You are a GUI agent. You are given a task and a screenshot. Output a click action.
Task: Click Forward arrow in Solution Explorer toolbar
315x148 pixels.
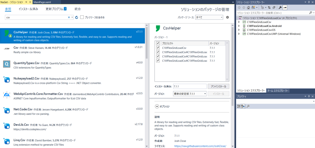[x=244, y=7]
